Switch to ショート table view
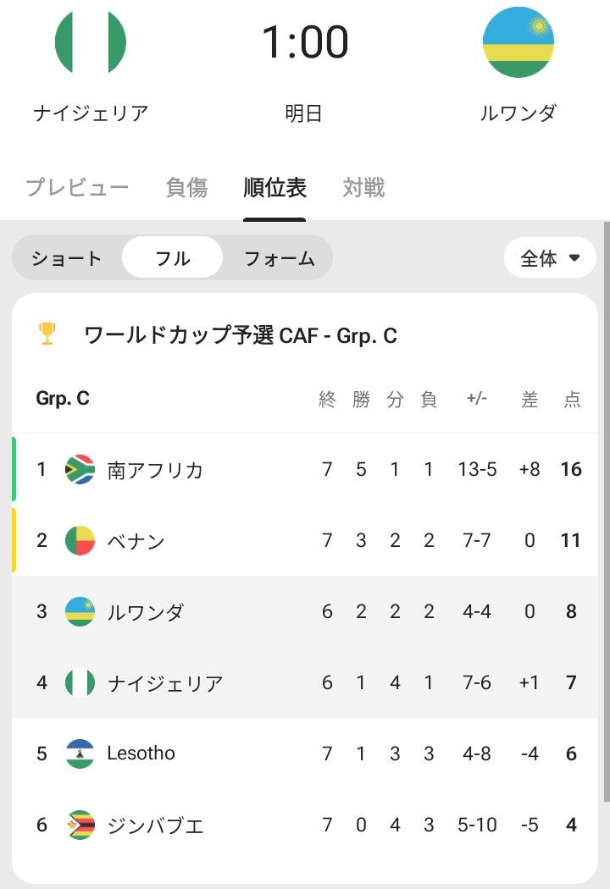This screenshot has width=610, height=889. [67, 258]
